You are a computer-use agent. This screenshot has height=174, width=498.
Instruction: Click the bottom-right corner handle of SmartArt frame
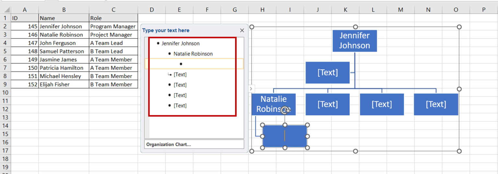(459, 151)
